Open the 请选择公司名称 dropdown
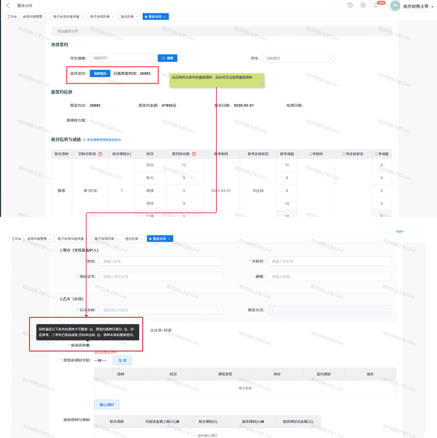The width and height of the screenshot is (437, 438). point(161,310)
